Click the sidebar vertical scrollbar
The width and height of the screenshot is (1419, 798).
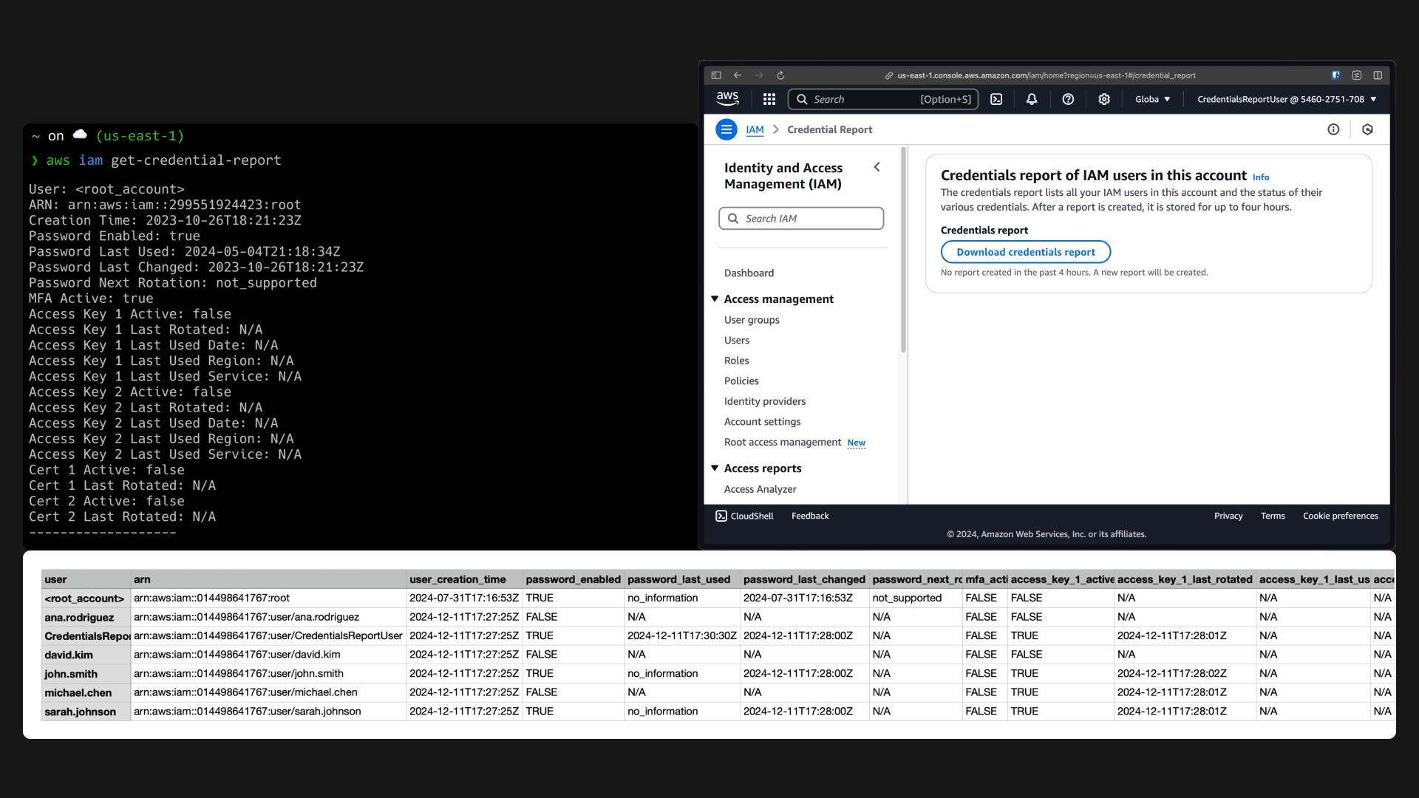(903, 250)
